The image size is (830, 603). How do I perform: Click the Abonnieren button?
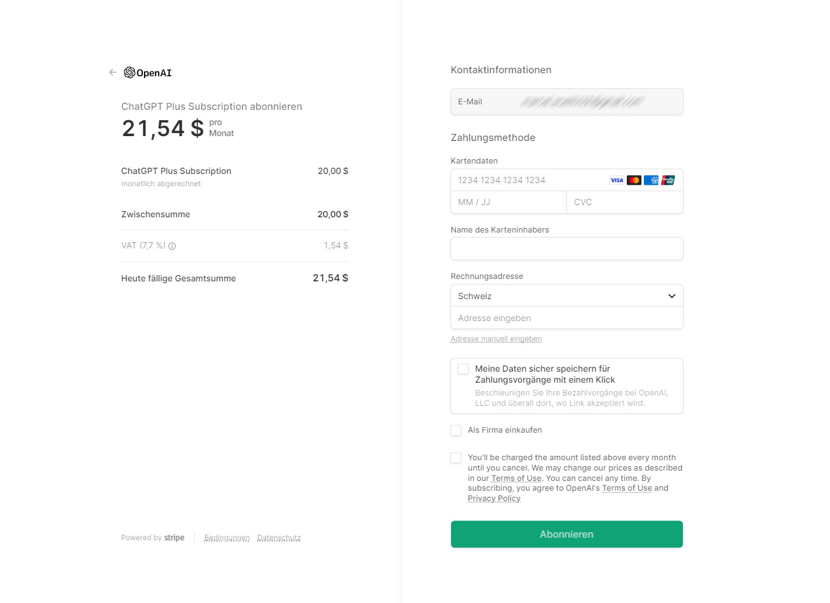point(566,534)
